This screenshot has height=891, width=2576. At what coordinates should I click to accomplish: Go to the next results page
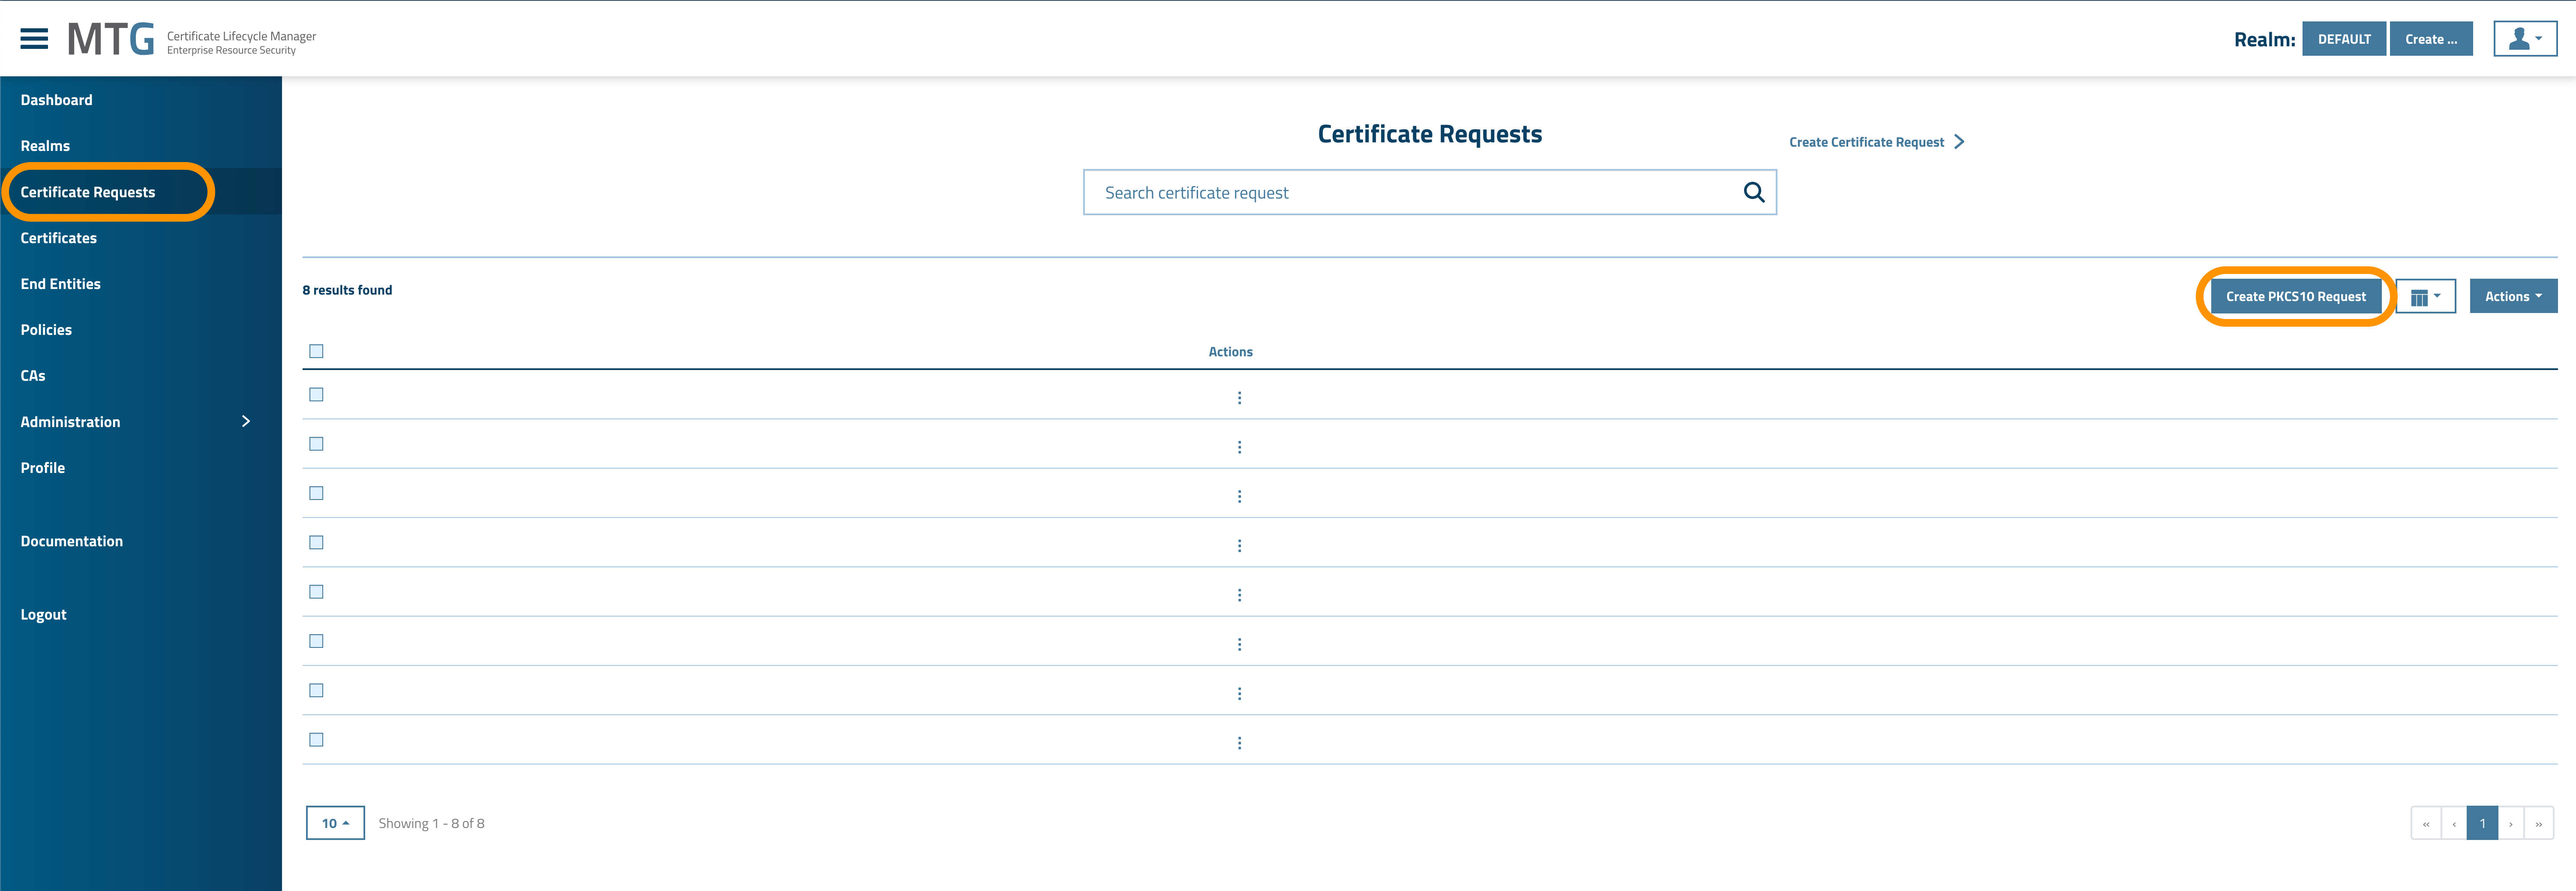pyautogui.click(x=2511, y=823)
